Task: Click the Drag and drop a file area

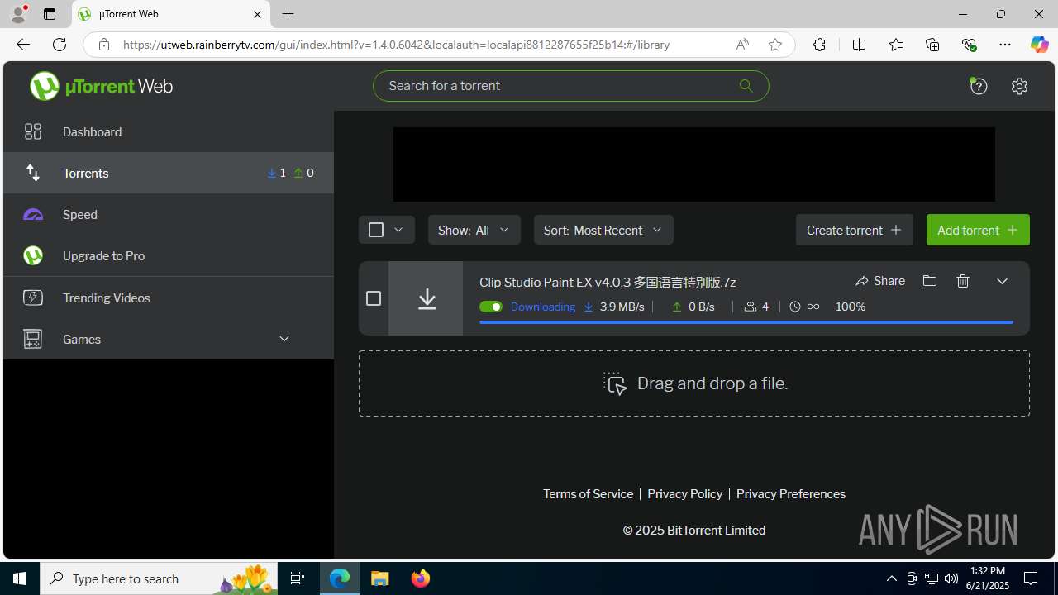Action: coord(694,383)
